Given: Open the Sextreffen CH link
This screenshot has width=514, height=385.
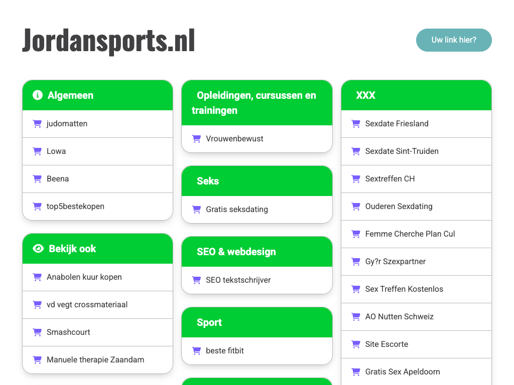Looking at the screenshot, I should pos(390,179).
